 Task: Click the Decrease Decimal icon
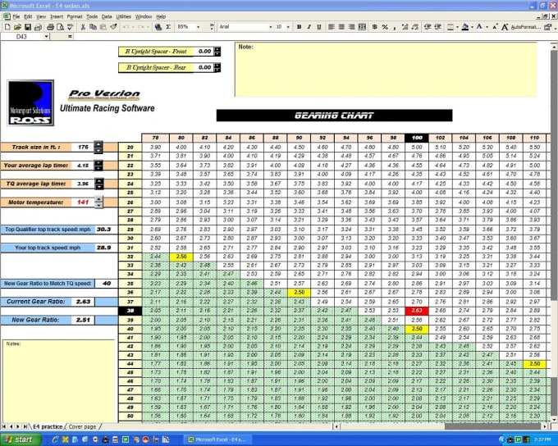(415, 27)
